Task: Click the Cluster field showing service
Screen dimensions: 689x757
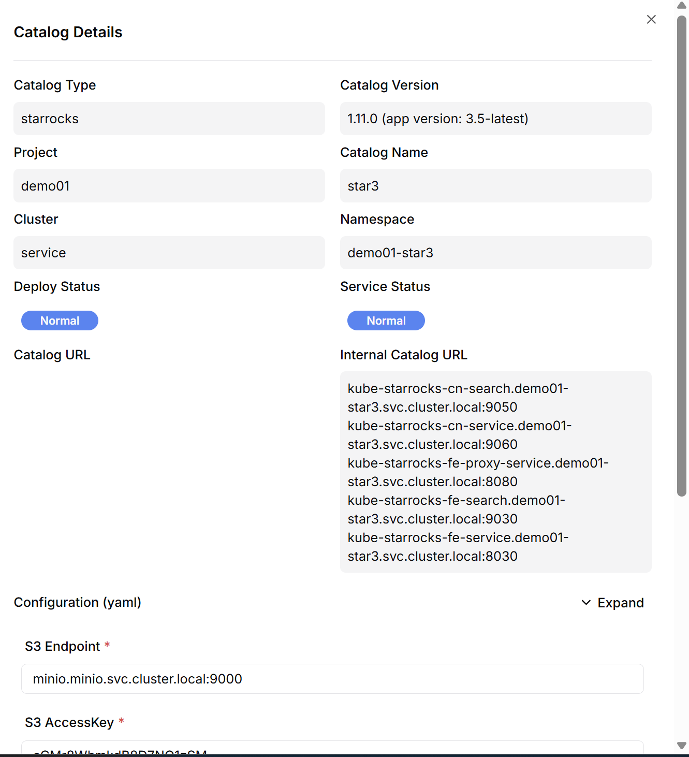Action: pos(169,253)
